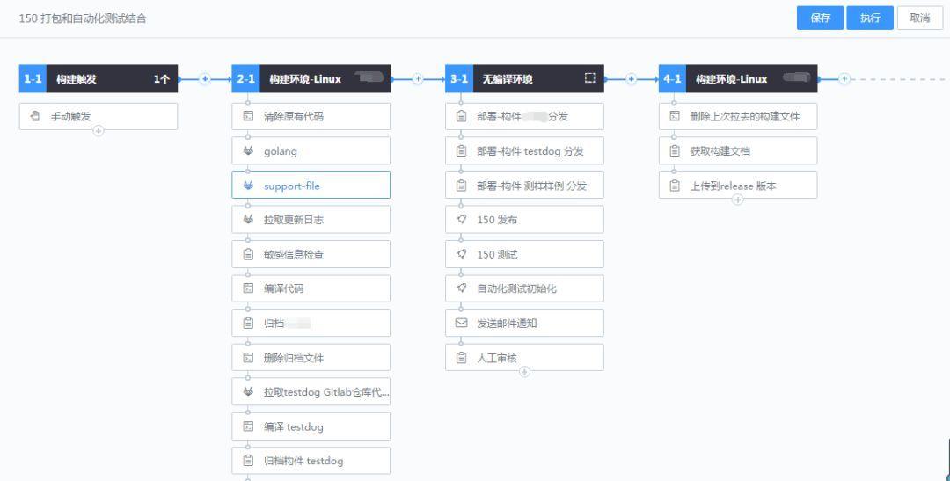
Task: Click clipboard icon of 部署-构件 testdog 分发
Action: [461, 151]
